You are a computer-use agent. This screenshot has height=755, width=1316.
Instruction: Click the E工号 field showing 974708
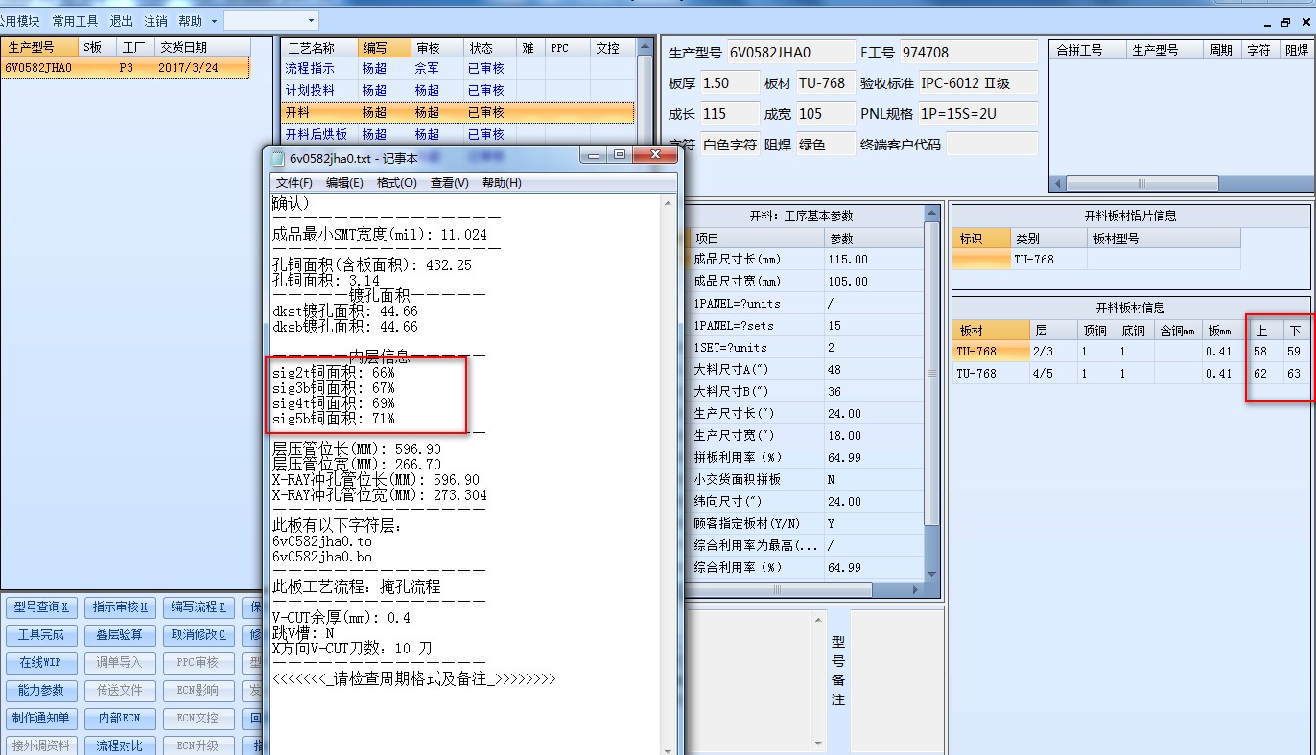[x=969, y=52]
